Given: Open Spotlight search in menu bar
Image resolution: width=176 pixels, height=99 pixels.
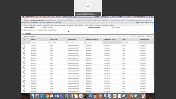Looking at the screenshot, I should click(x=147, y=16).
